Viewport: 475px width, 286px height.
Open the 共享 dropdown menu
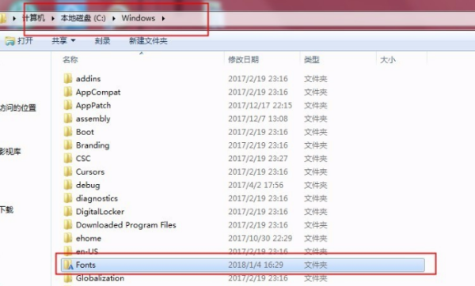(x=63, y=41)
